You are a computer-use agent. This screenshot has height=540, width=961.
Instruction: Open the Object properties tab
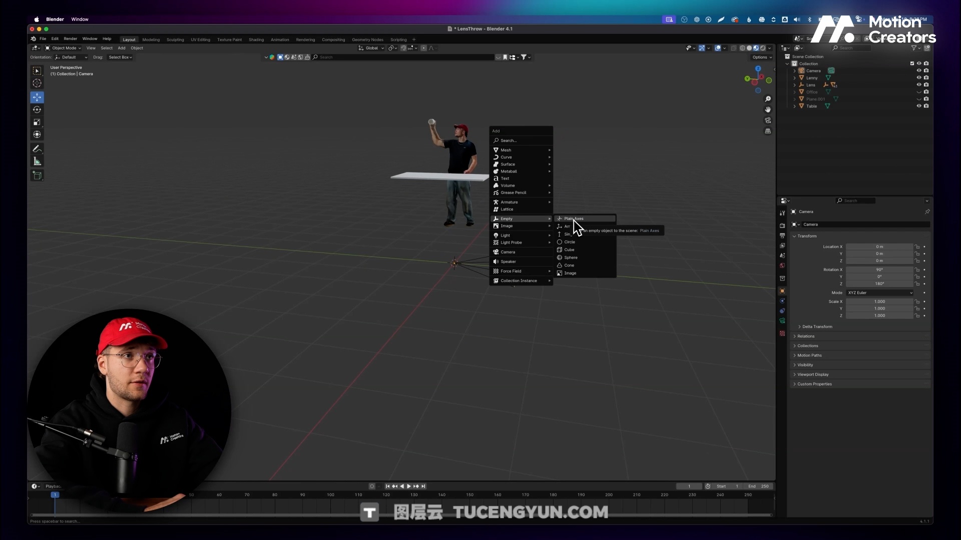click(x=782, y=291)
